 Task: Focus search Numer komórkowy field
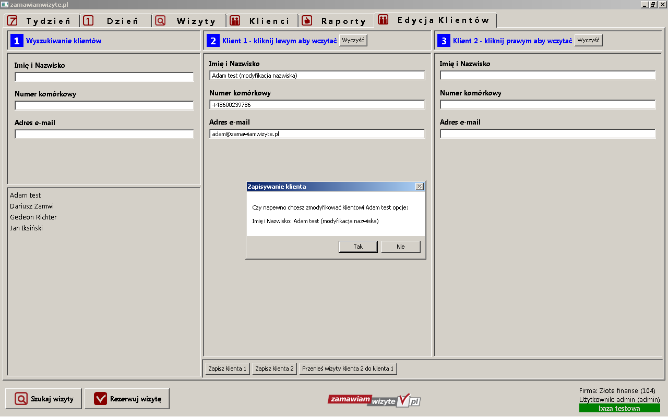pos(104,106)
